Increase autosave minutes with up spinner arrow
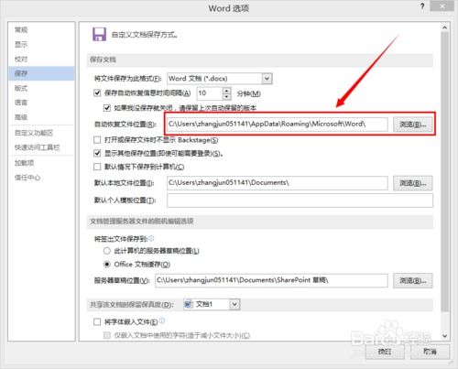This screenshot has width=458, height=369. 226,91
